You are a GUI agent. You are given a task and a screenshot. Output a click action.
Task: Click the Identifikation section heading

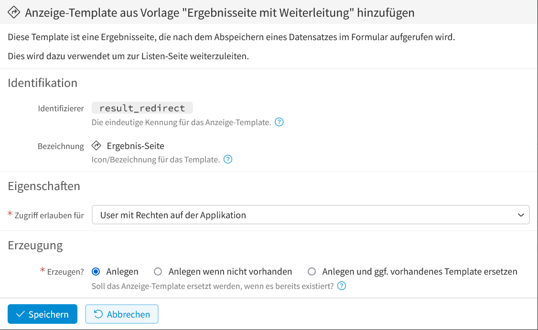click(43, 83)
